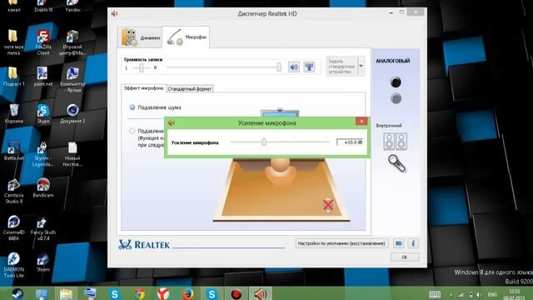Open Firefox from the taskbar
533x300 pixels.
click(x=187, y=293)
